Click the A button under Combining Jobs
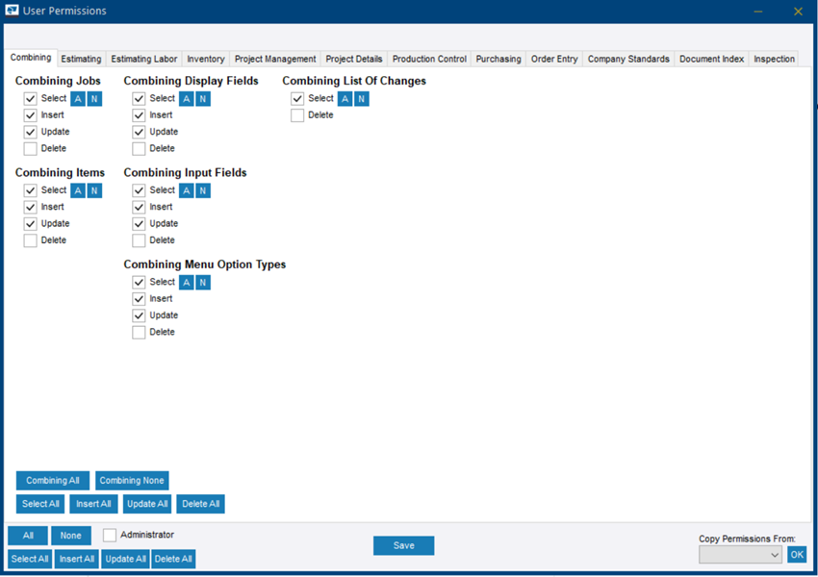This screenshot has width=818, height=577. click(x=78, y=98)
